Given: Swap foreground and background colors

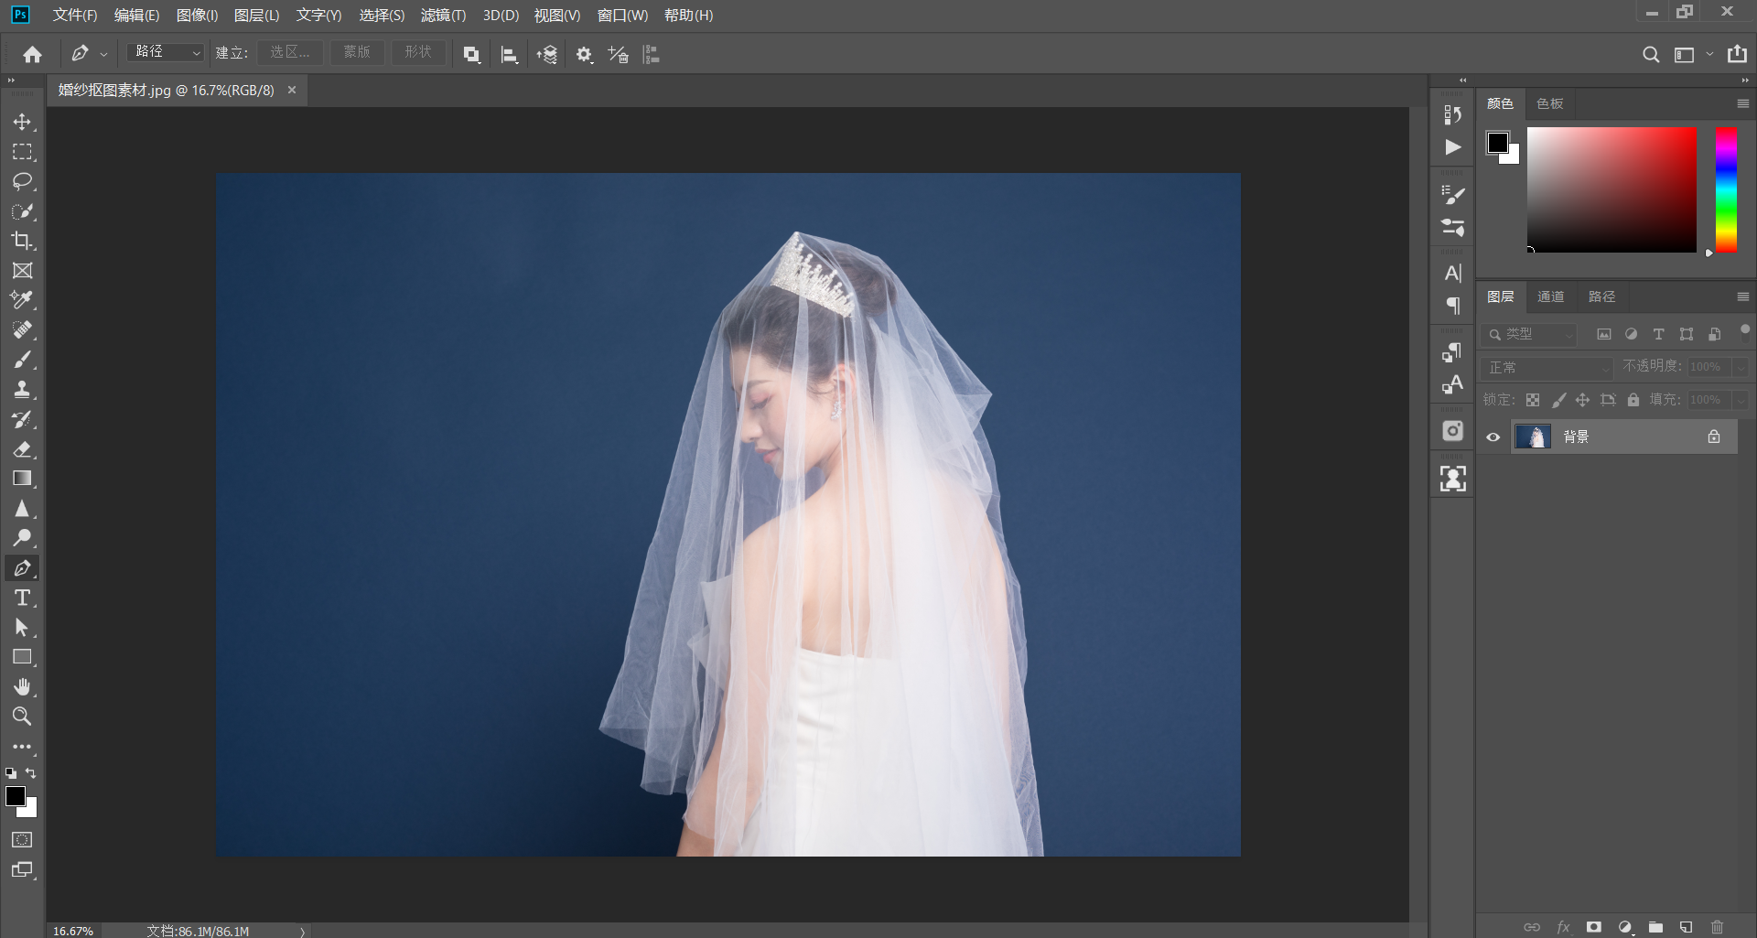Looking at the screenshot, I should pyautogui.click(x=31, y=773).
